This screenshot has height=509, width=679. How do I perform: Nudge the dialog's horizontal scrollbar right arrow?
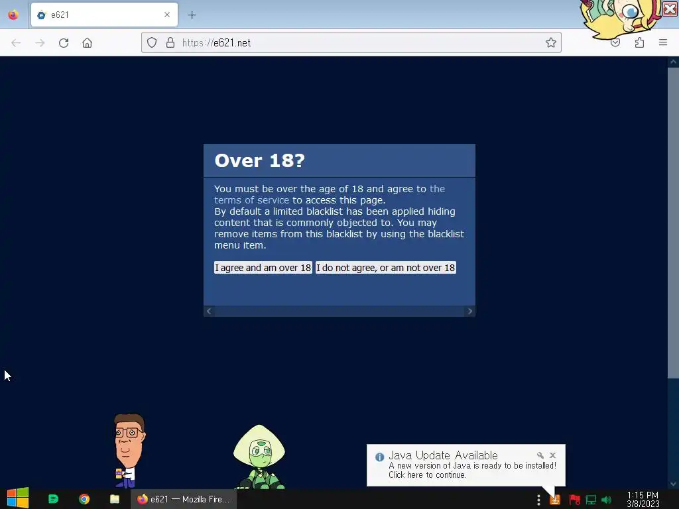click(470, 311)
